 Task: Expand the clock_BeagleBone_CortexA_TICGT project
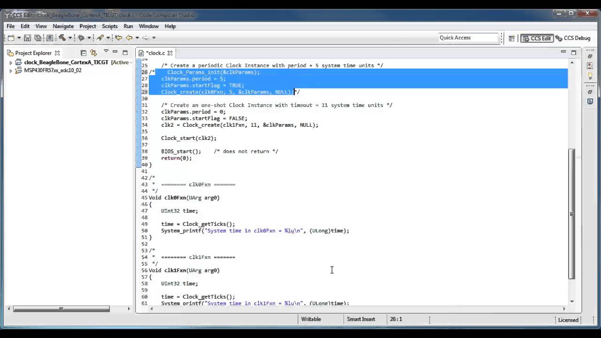(x=11, y=62)
